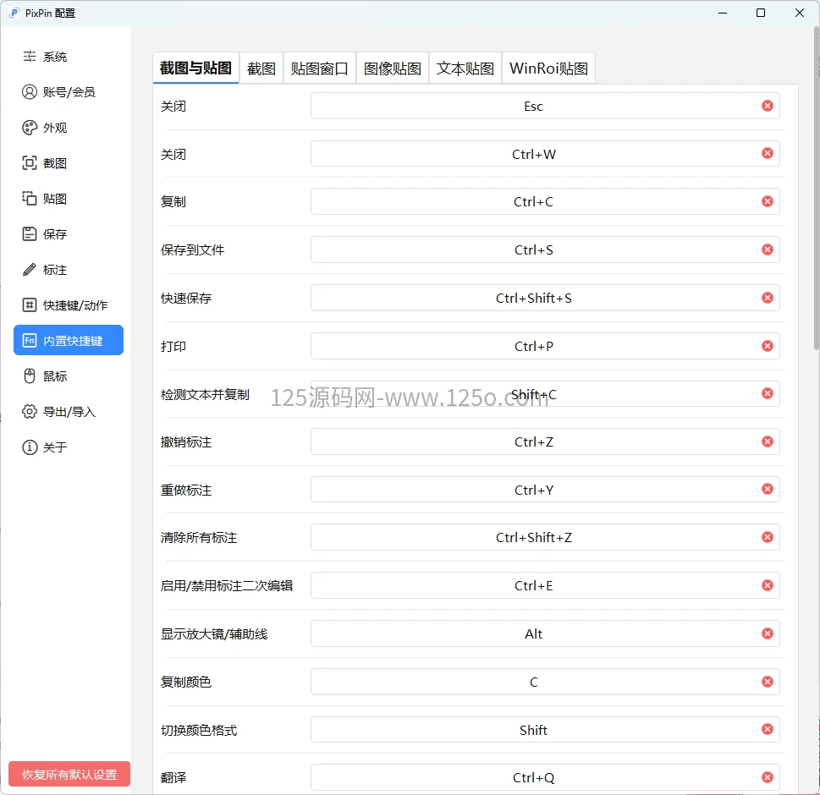The width and height of the screenshot is (820, 795).
Task: Edit the 打印 Ctrl+P shortcut field
Action: (533, 346)
